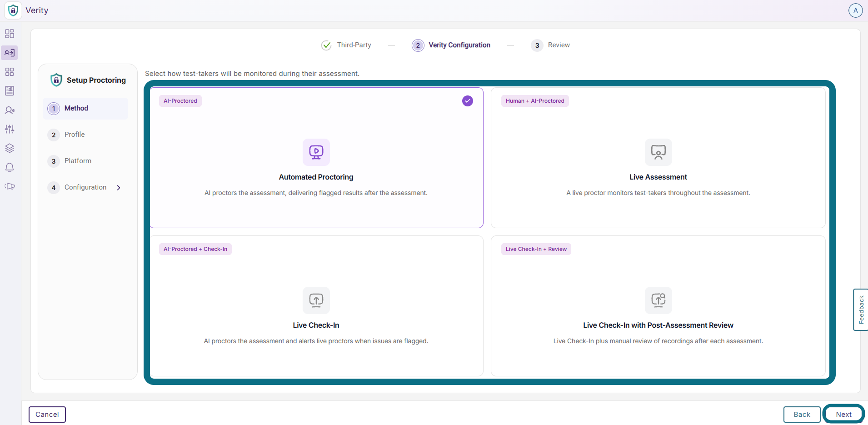Viewport: 868px width, 425px height.
Task: Expand the Configuration step chevron
Action: point(119,188)
